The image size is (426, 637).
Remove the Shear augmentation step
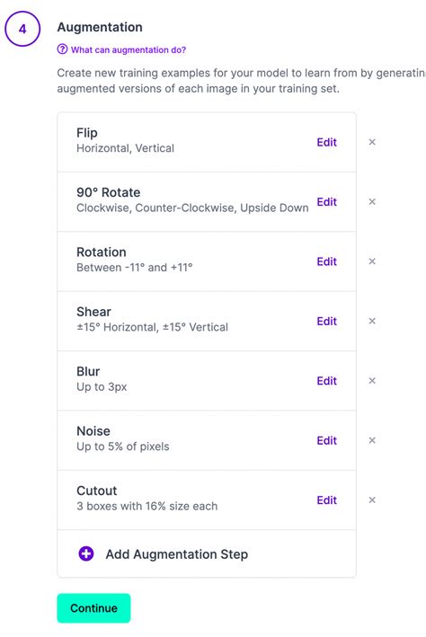[x=372, y=321]
